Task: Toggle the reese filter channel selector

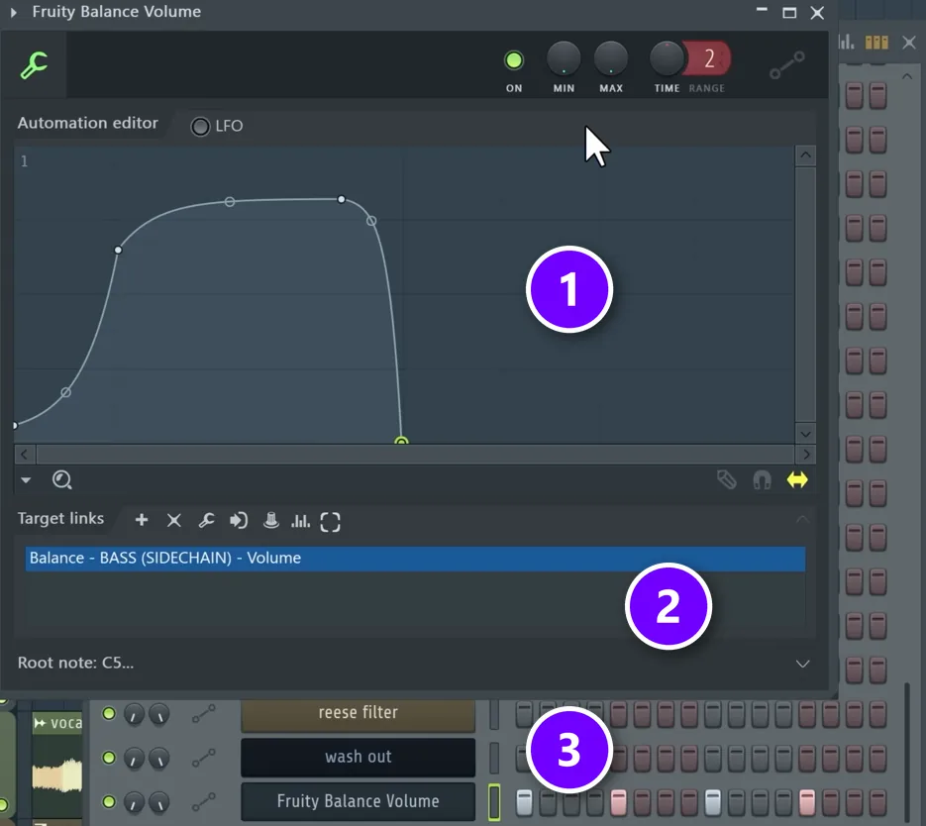Action: [494, 714]
